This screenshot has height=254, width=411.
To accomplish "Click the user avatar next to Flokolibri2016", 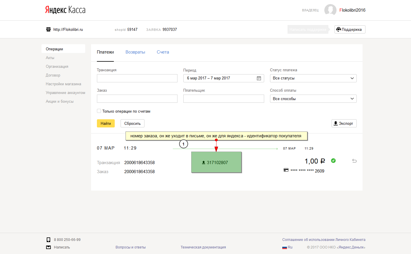I will [x=330, y=10].
